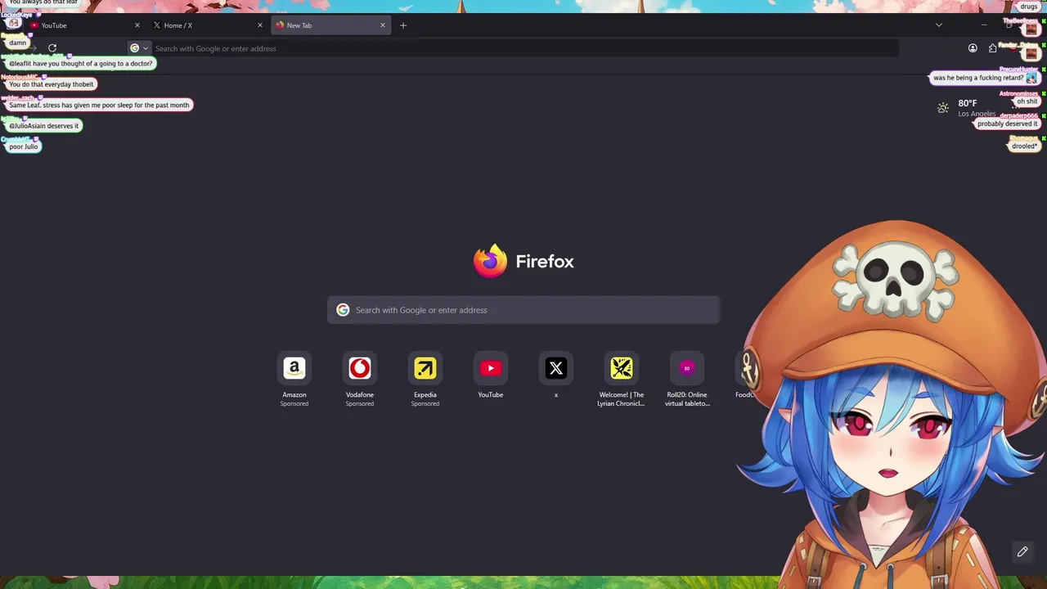Image resolution: width=1047 pixels, height=589 pixels.
Task: Expand the list all tabs chevron
Action: coord(939,25)
